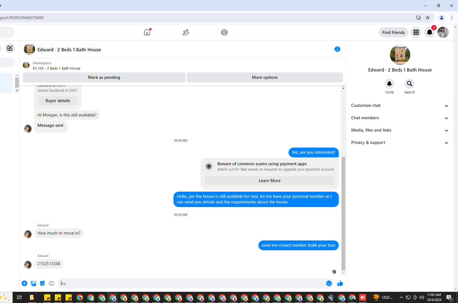Click the conversation list scrollbar thumb
This screenshot has width=458, height=303.
(x=17, y=83)
